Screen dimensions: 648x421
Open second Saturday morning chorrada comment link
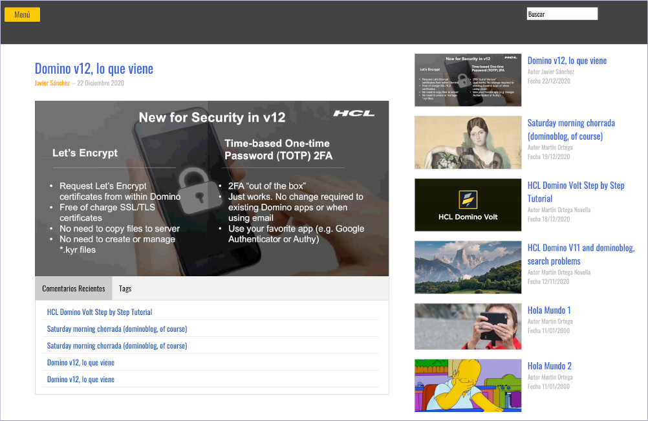click(117, 346)
